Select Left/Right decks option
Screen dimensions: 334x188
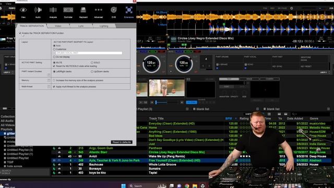pos(54,72)
